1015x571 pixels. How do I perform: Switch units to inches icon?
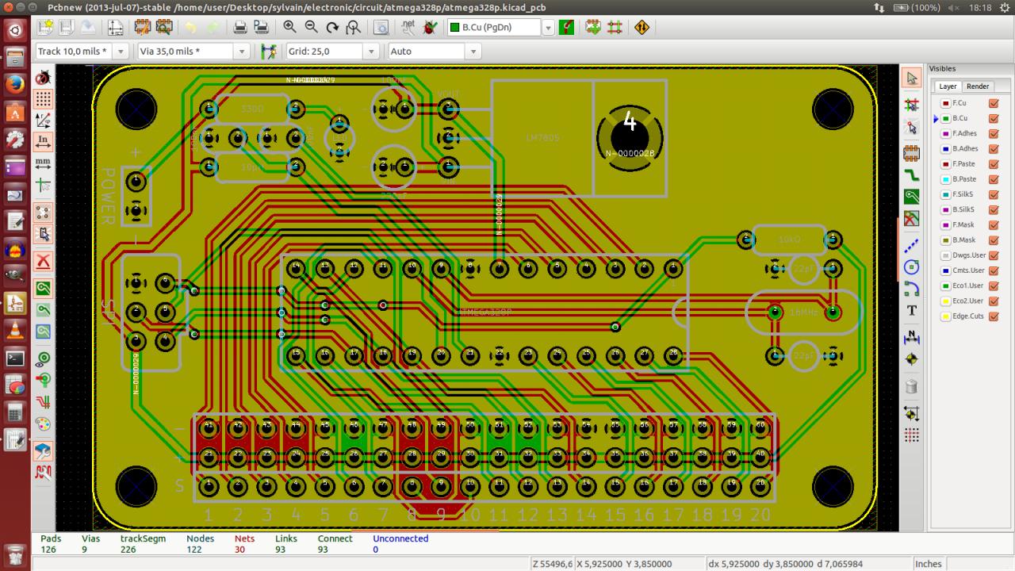43,142
